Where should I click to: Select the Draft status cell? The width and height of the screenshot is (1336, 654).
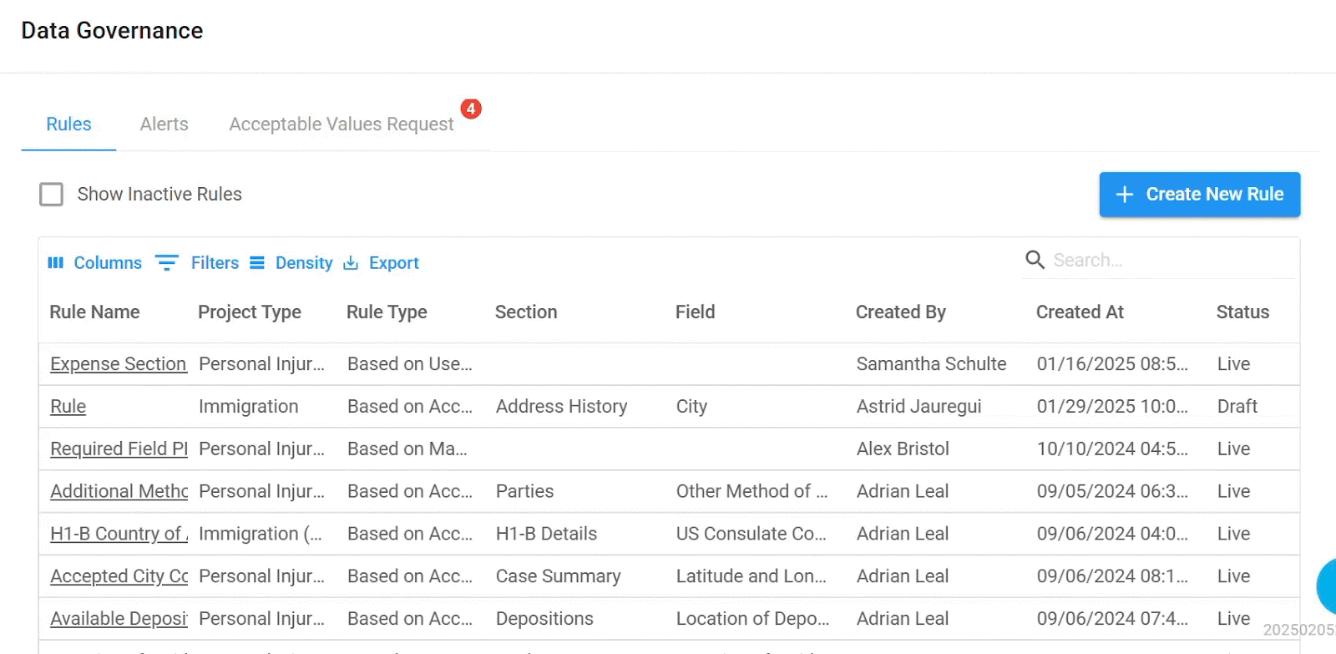[1237, 407]
